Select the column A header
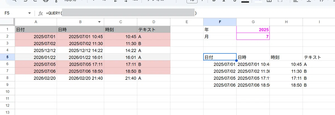This screenshot has height=115, width=335. coord(36,22)
